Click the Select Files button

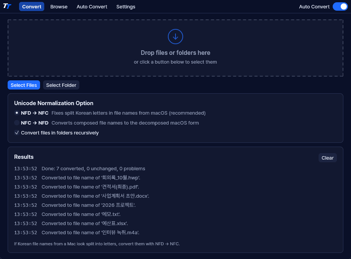[24, 85]
